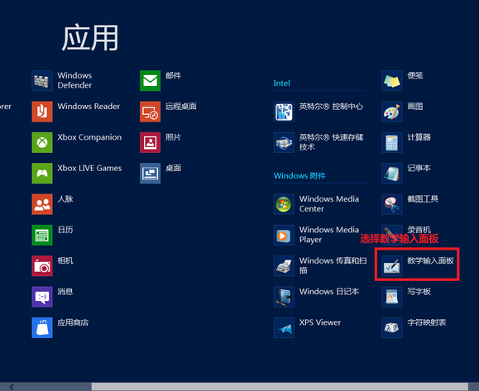Click the 字符映射表 label text

pyautogui.click(x=426, y=322)
